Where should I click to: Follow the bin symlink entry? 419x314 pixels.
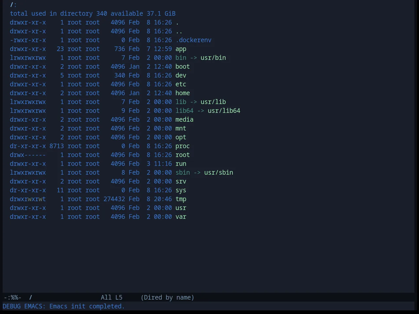point(181,58)
